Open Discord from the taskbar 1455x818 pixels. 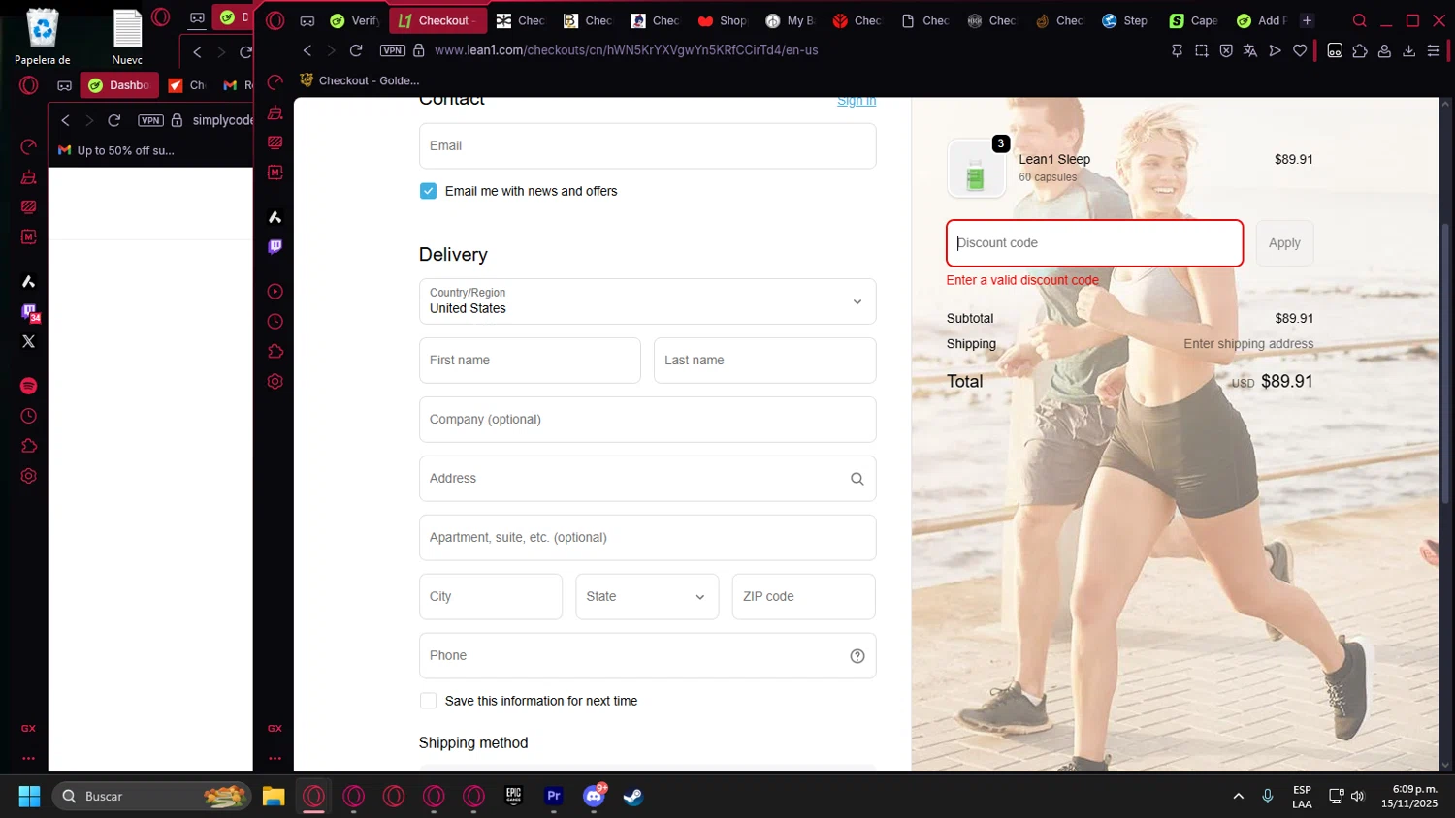pos(594,797)
